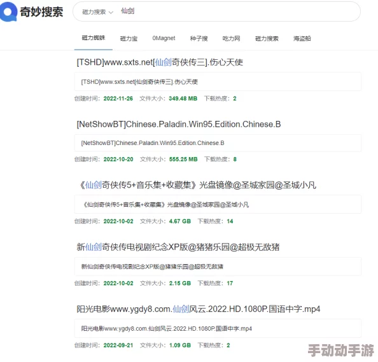Open result 新仙剑奇侠传电视剧纪念XP版 title

178,247
